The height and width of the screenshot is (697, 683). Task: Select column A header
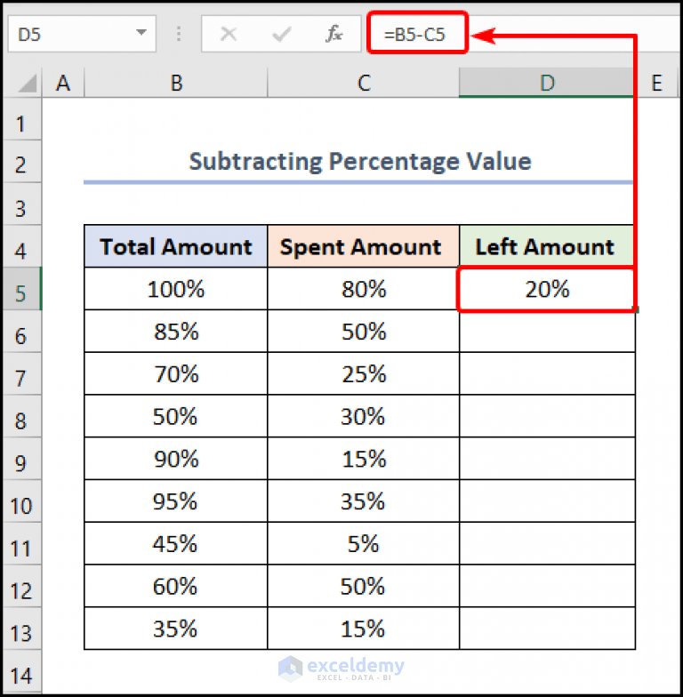(63, 83)
